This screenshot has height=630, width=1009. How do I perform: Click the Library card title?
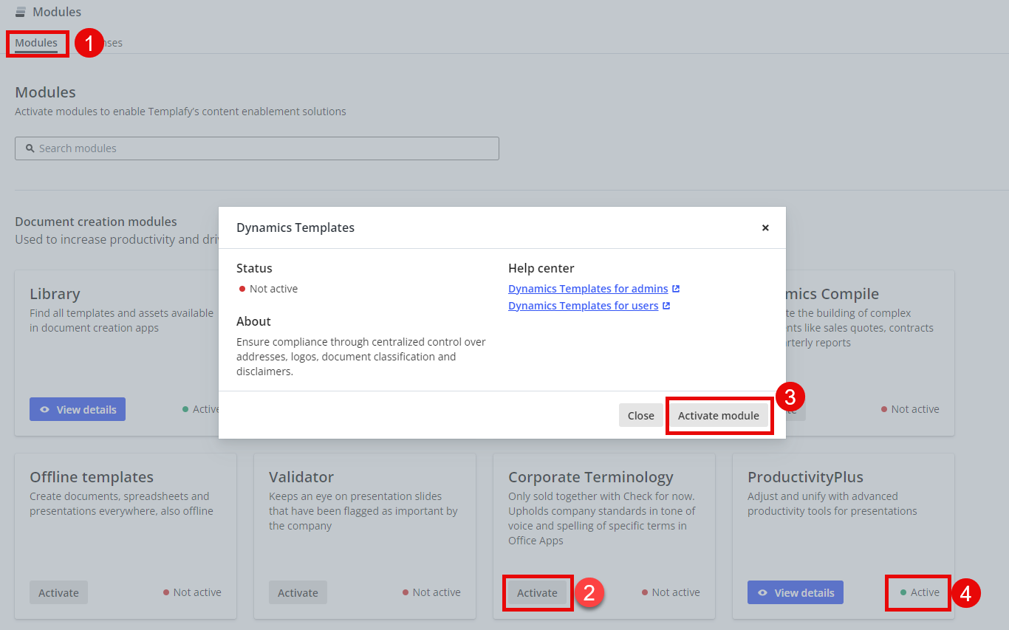[x=55, y=294]
